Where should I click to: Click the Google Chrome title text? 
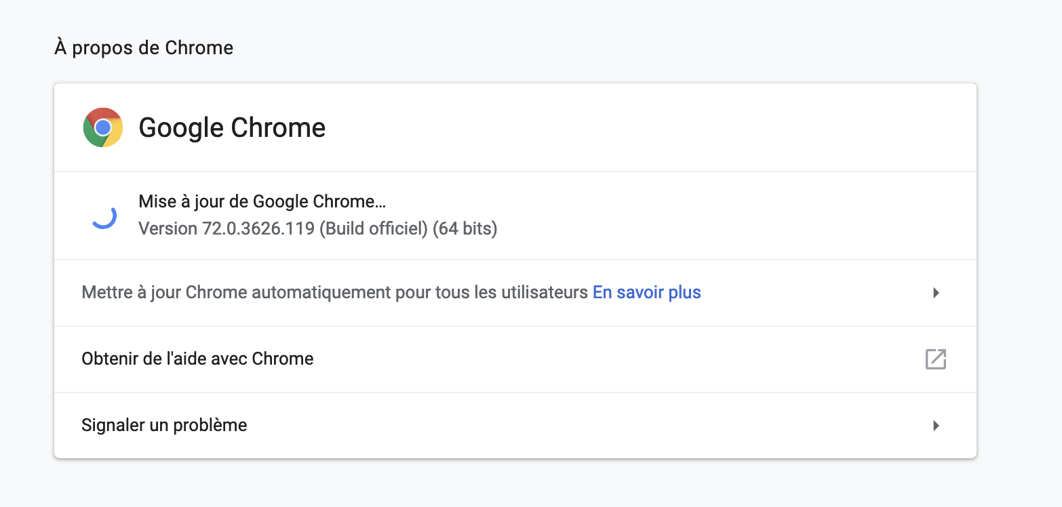(232, 127)
